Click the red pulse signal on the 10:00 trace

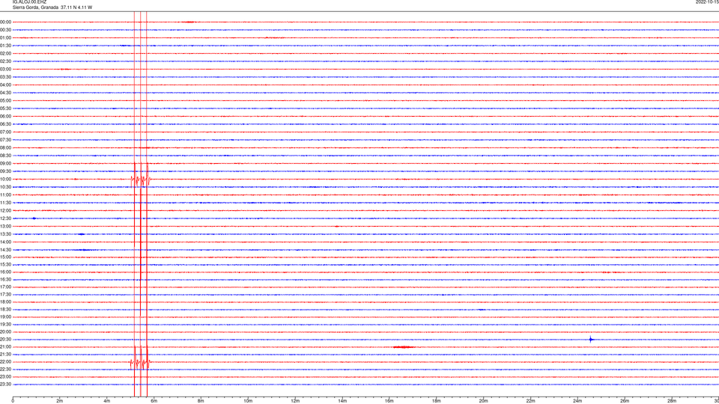[x=140, y=179]
